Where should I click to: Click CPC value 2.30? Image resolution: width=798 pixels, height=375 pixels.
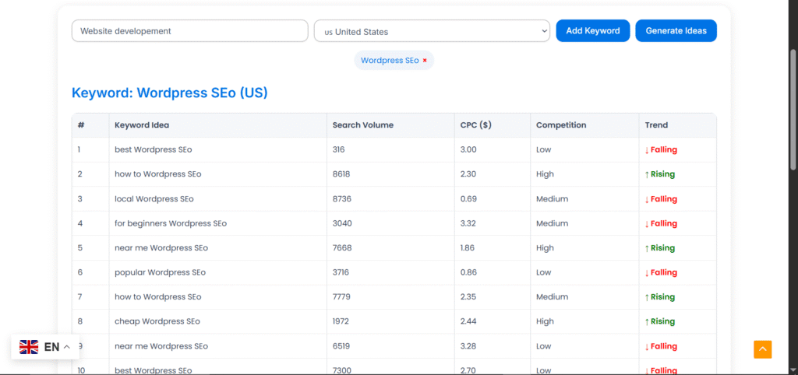click(x=468, y=174)
